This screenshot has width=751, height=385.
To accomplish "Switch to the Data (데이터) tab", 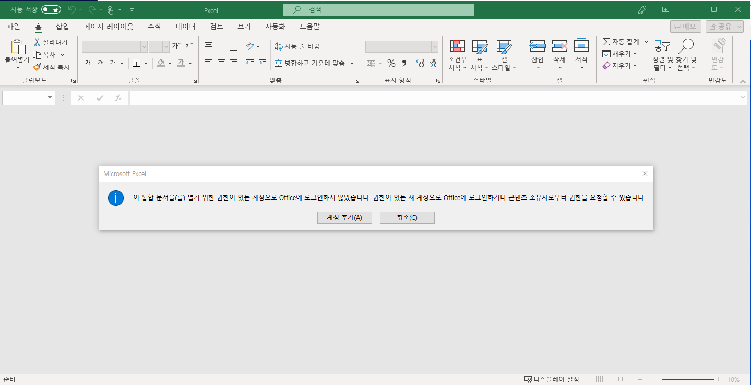I will [186, 26].
